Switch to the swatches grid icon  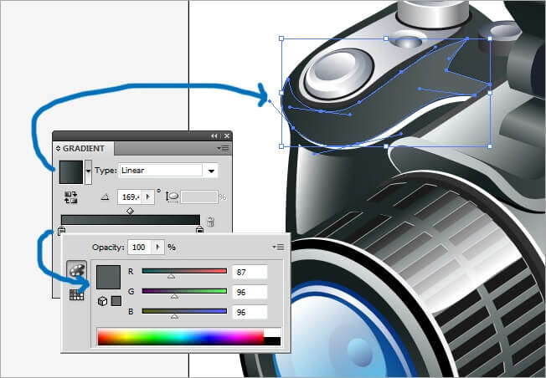(76, 294)
